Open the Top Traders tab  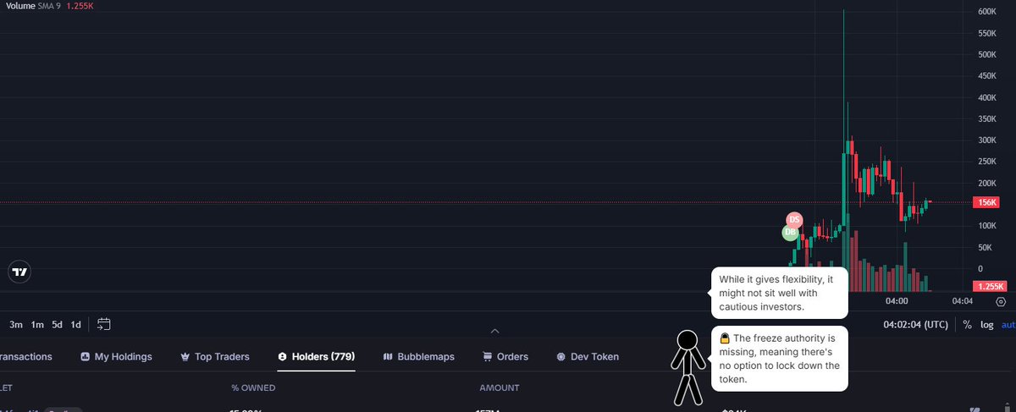[213, 357]
